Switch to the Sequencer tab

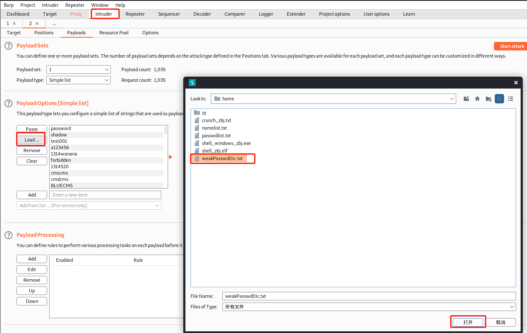coord(169,14)
